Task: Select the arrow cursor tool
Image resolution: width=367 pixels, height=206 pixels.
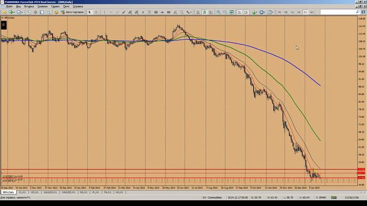Action: (89, 12)
